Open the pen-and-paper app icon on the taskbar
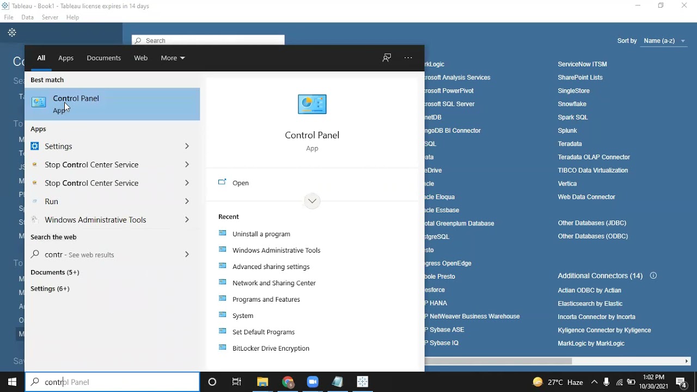Image resolution: width=697 pixels, height=392 pixels. pyautogui.click(x=338, y=382)
